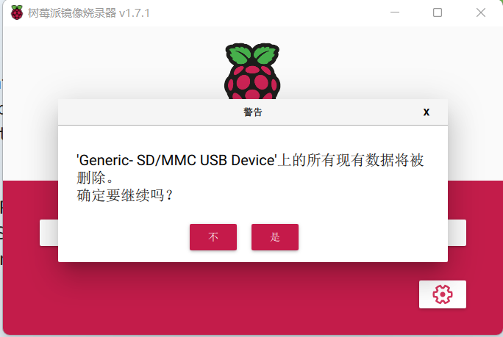
Task: Minimize the 树莓派镜像烧录器 window
Action: (x=395, y=12)
